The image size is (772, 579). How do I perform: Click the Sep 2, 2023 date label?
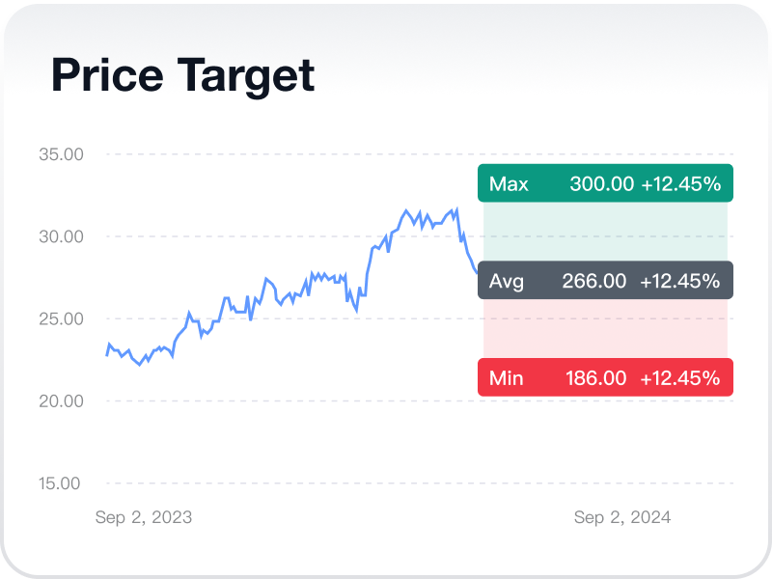(144, 517)
